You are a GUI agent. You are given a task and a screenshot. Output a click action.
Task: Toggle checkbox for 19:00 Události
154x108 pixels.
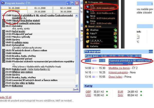coord(4,53)
